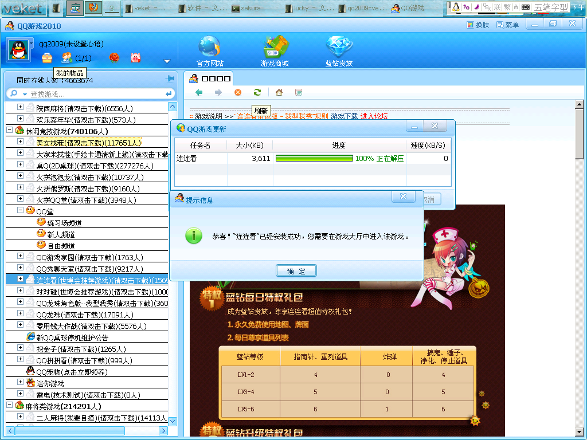Click the 速度(KB/S) column header
587x440 pixels.
(428, 146)
